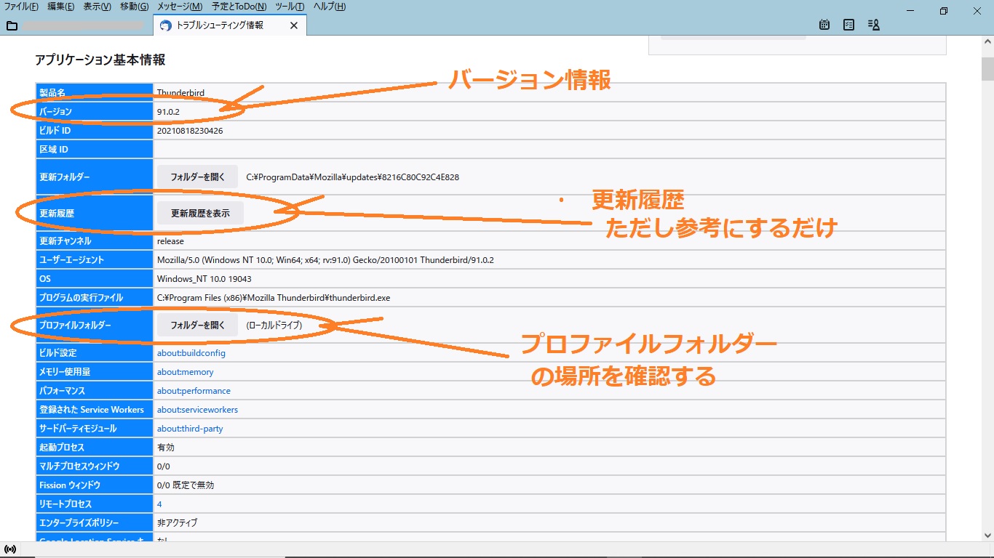Open the 予定とToDo(N) menu

point(239,7)
